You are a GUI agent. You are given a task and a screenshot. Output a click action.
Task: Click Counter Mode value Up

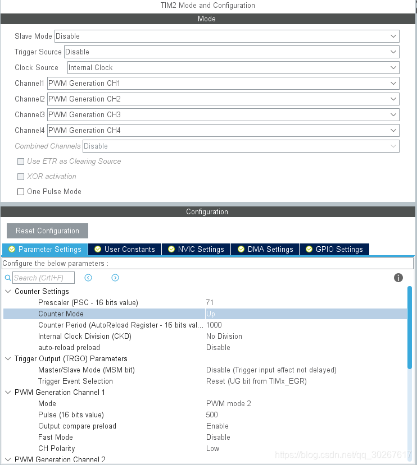210,314
